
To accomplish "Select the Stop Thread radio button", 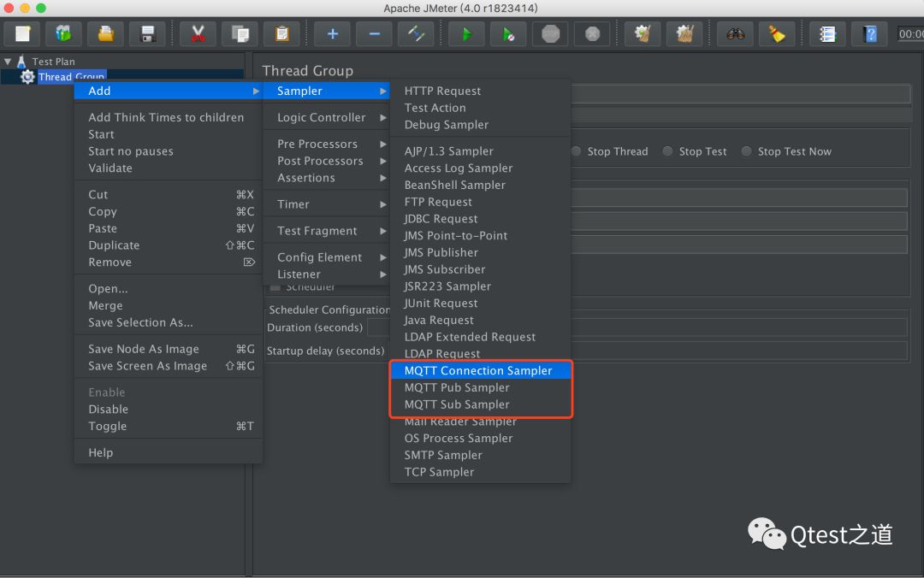I will pyautogui.click(x=576, y=151).
